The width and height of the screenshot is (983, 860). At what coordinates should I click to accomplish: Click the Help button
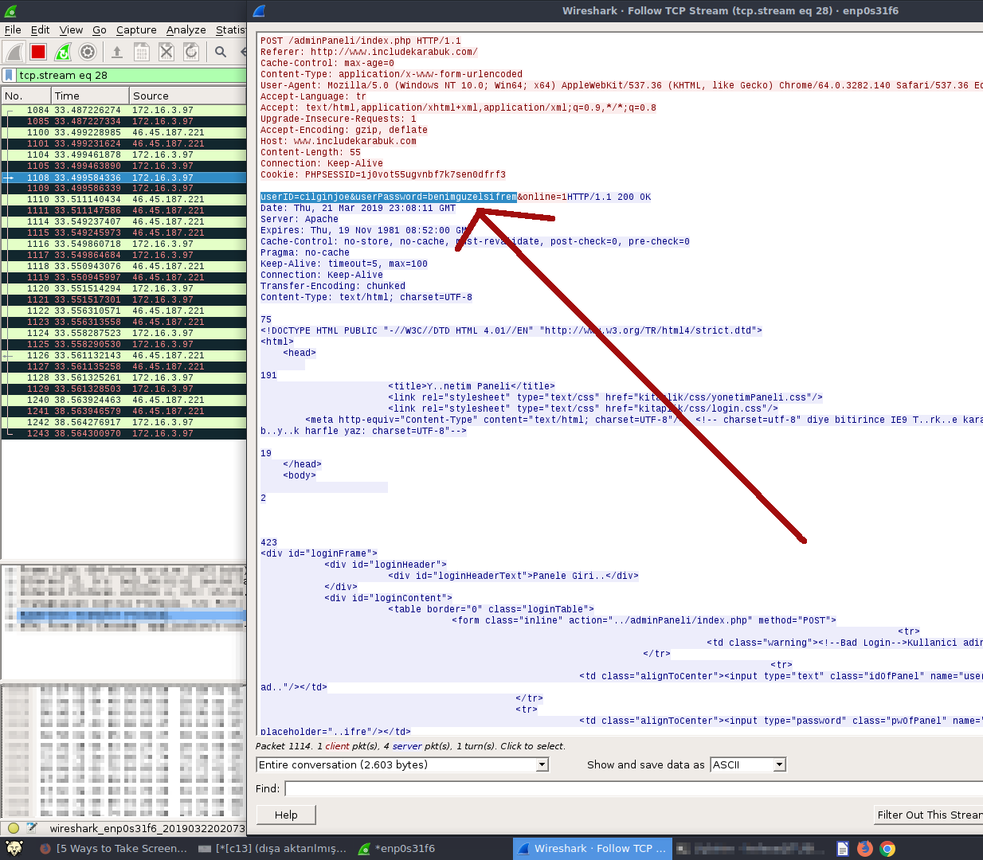tap(286, 815)
